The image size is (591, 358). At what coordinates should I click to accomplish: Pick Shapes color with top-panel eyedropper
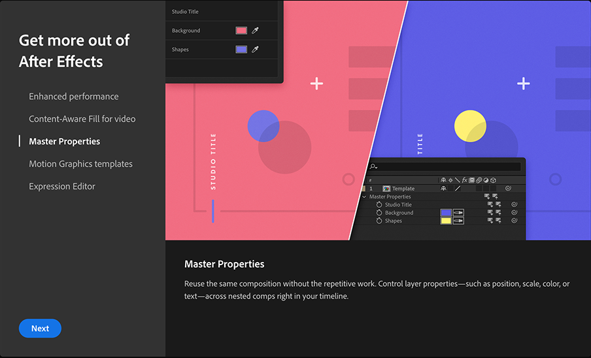[255, 49]
